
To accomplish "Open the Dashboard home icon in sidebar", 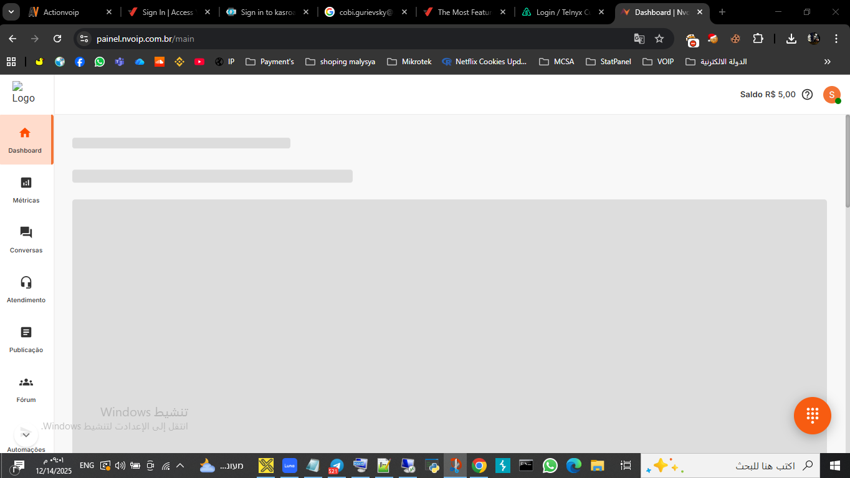I will tap(25, 133).
